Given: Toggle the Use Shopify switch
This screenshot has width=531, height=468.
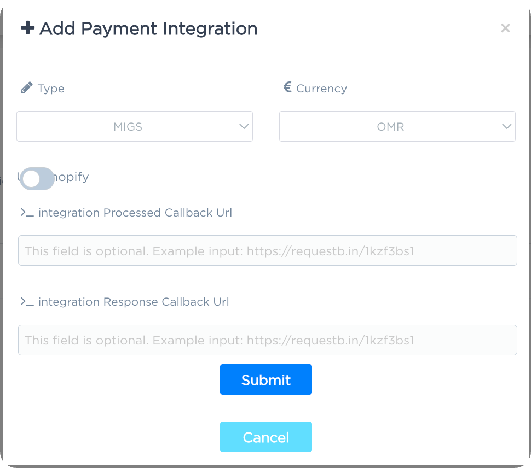Looking at the screenshot, I should (37, 179).
